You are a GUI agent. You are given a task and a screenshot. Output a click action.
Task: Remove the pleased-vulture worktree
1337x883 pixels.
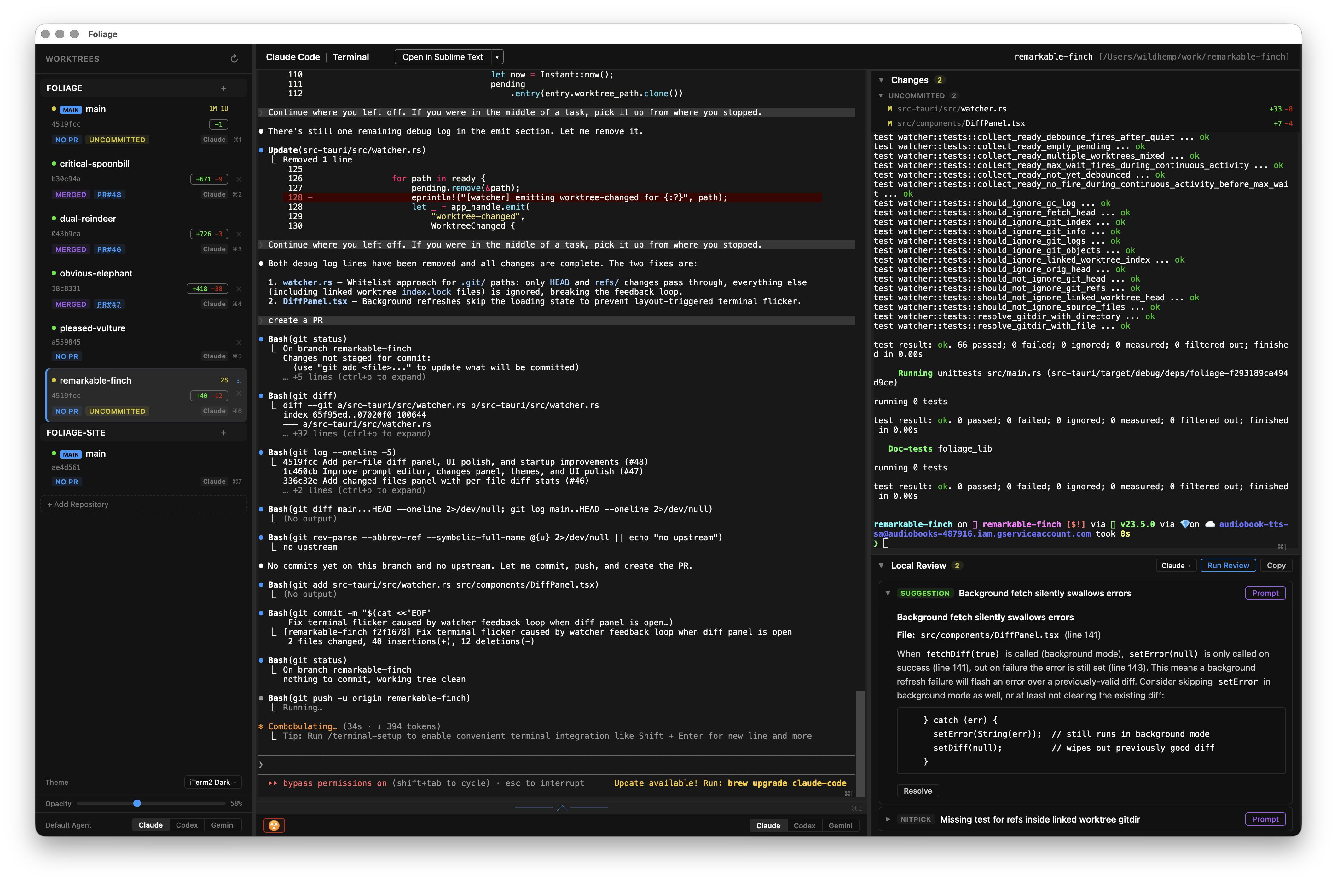tap(239, 342)
